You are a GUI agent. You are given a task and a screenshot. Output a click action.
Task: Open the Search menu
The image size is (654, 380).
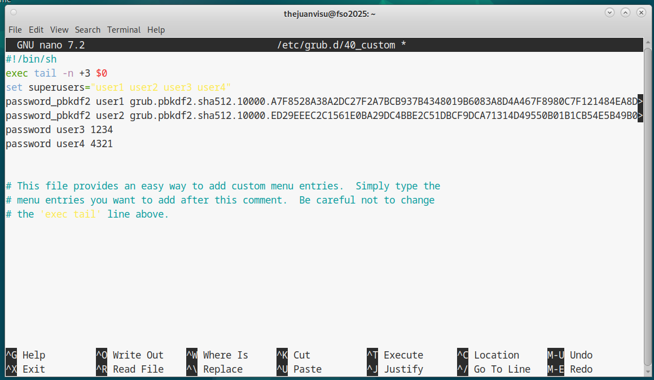(x=87, y=30)
